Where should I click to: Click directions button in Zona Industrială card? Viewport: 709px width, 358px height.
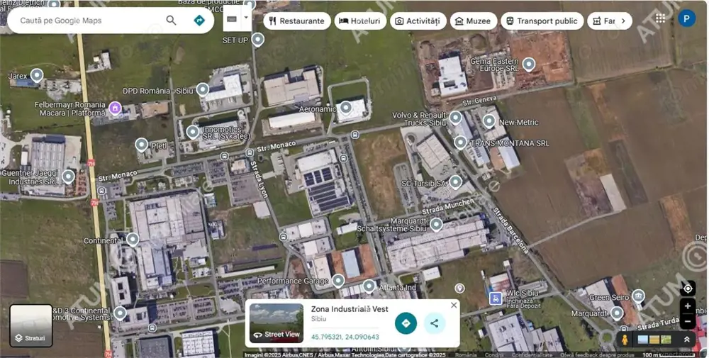(406, 323)
